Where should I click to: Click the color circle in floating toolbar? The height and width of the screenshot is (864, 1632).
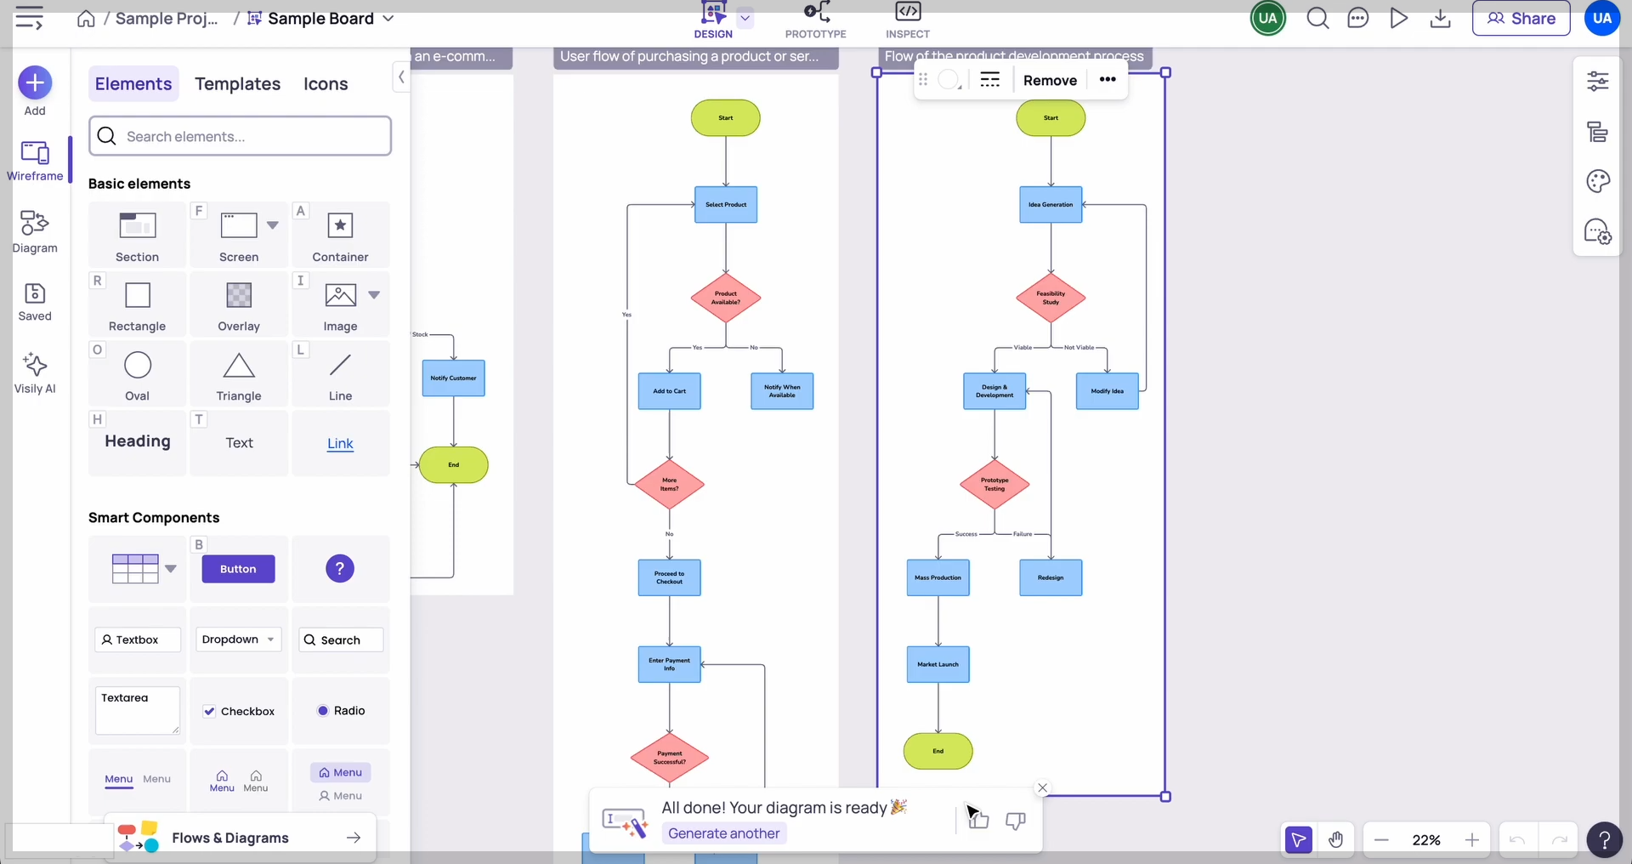pos(949,80)
